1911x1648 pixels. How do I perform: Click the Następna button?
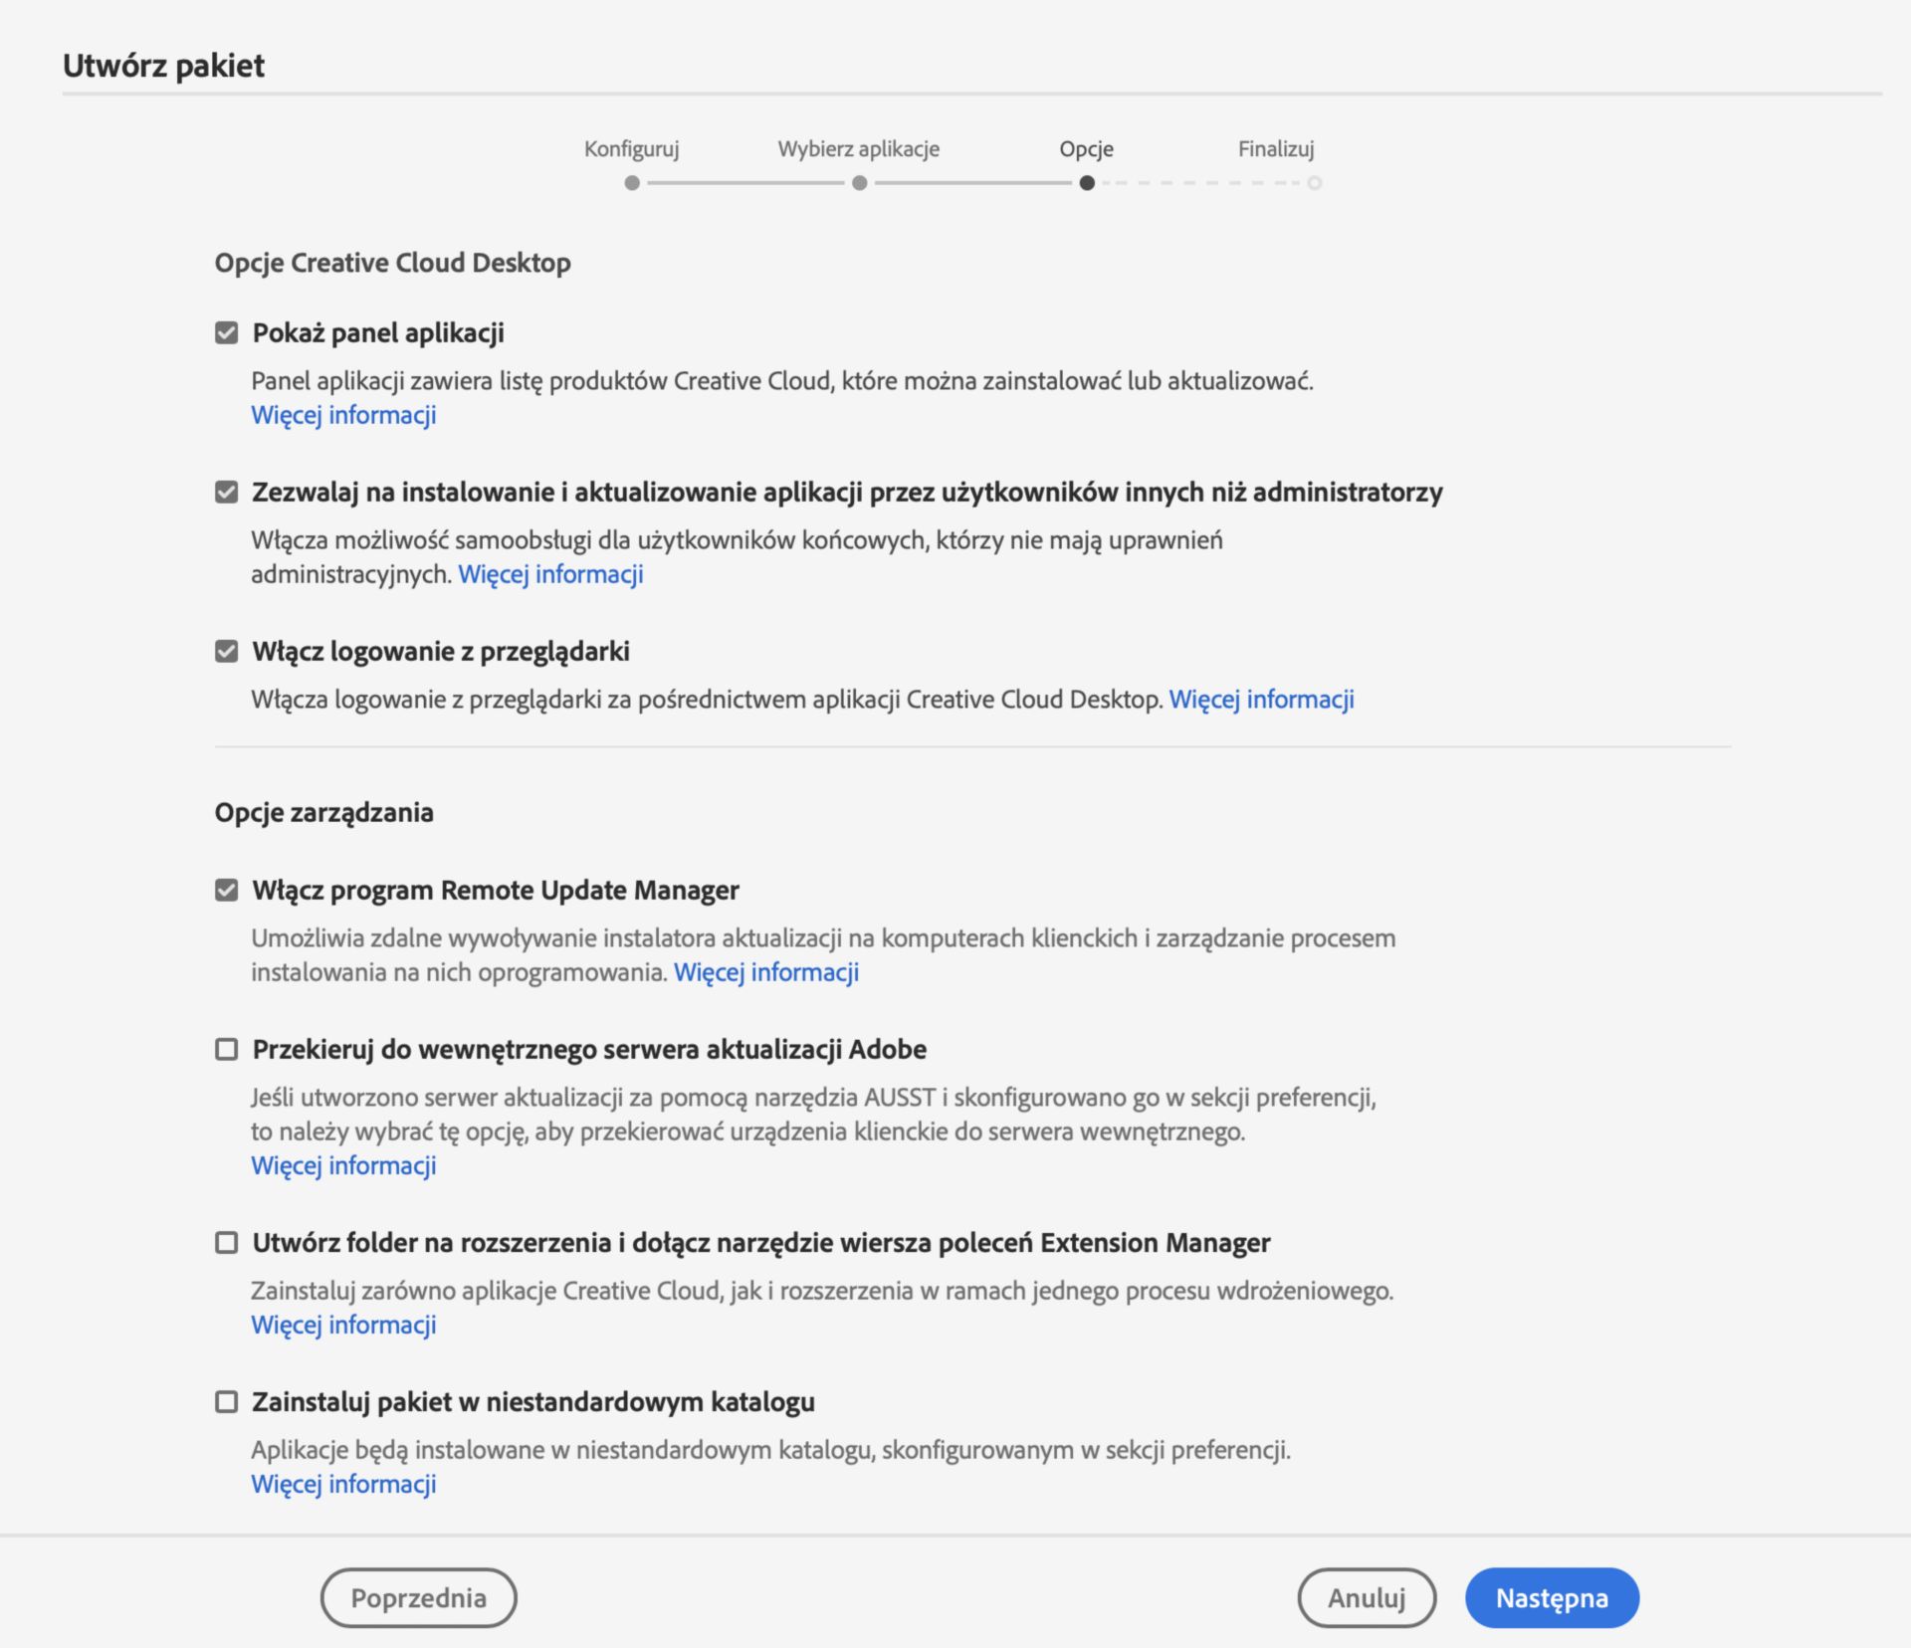point(1551,1597)
